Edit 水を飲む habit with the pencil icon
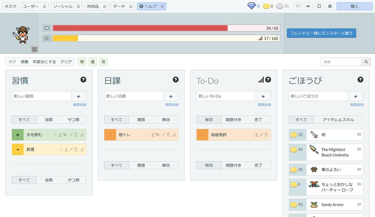375x217 pixels. tap(71, 135)
